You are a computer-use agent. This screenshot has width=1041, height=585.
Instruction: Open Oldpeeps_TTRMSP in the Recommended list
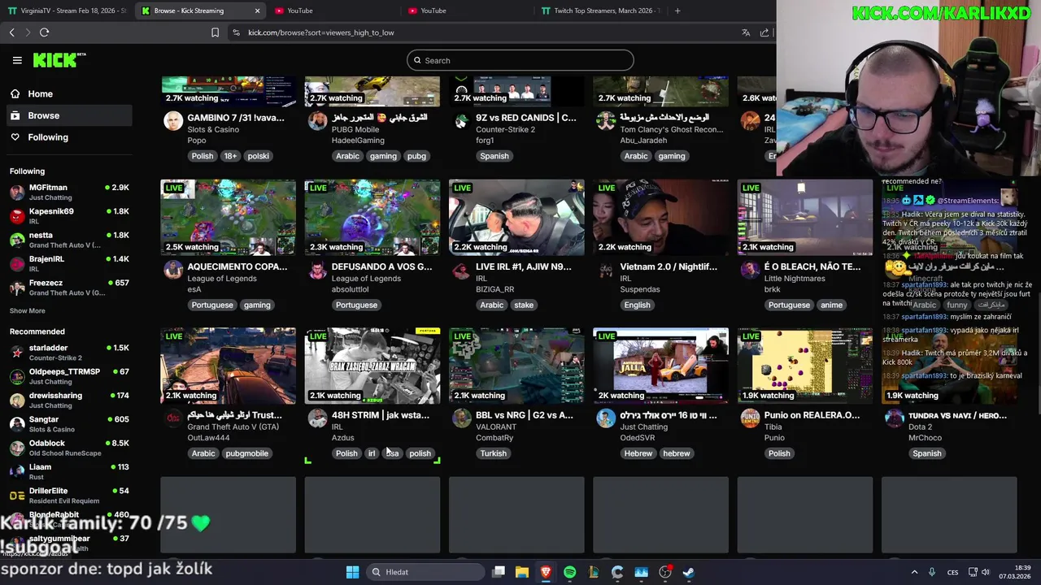pyautogui.click(x=69, y=376)
